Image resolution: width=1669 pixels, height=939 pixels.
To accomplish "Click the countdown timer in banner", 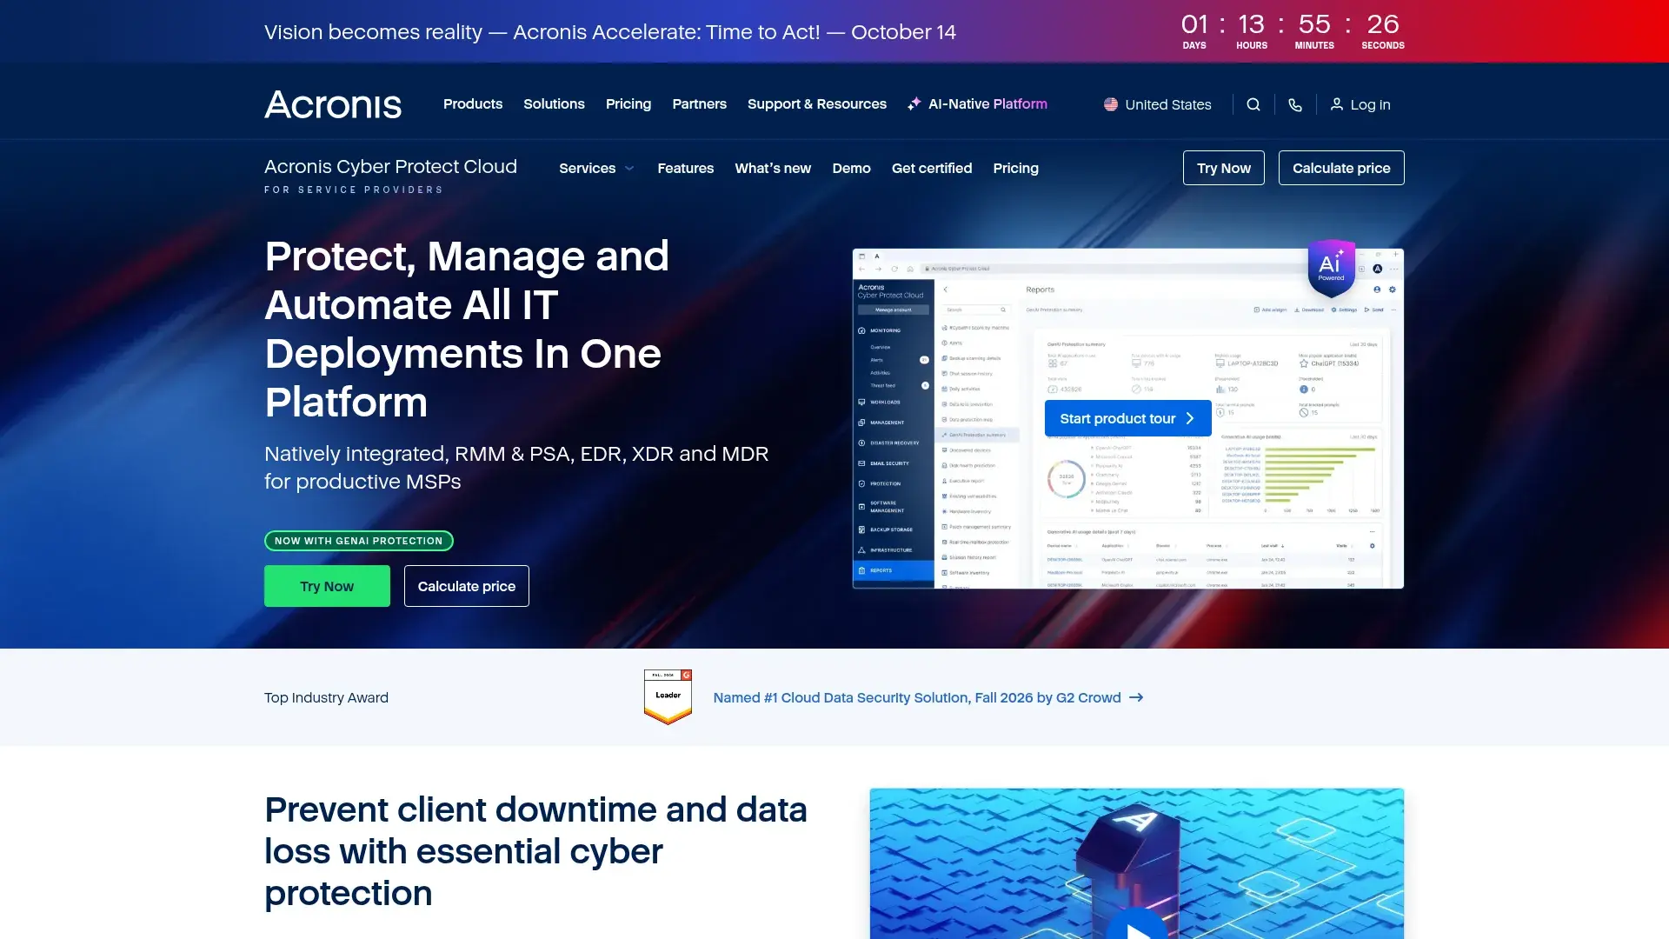I will tap(1292, 31).
